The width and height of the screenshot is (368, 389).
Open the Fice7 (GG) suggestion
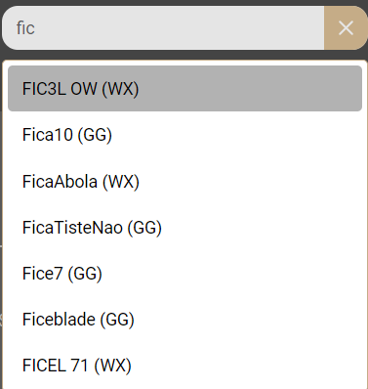pyautogui.click(x=184, y=273)
